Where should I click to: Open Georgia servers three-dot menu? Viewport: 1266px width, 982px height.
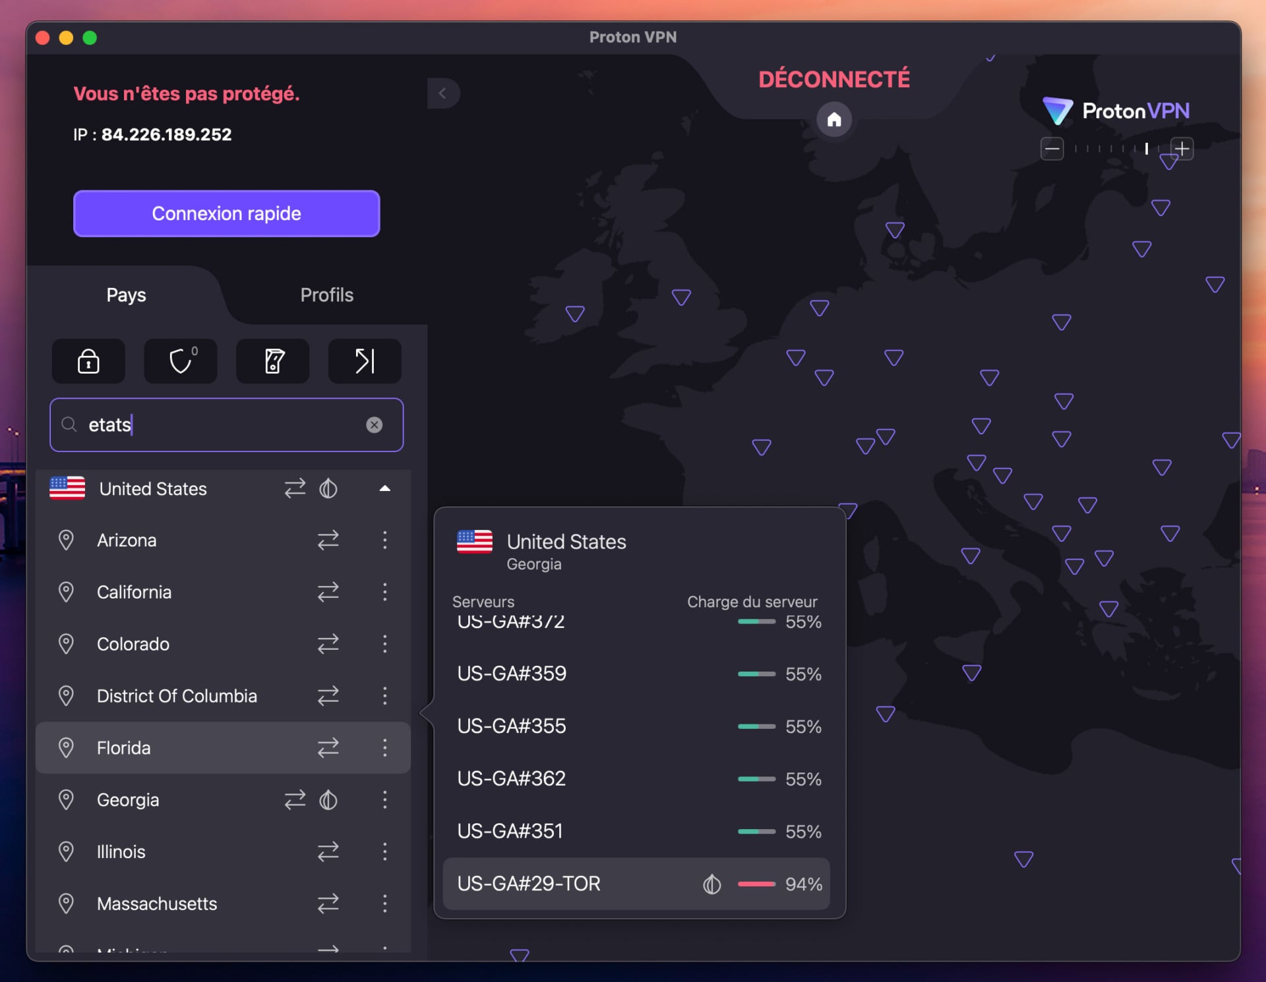coord(385,800)
